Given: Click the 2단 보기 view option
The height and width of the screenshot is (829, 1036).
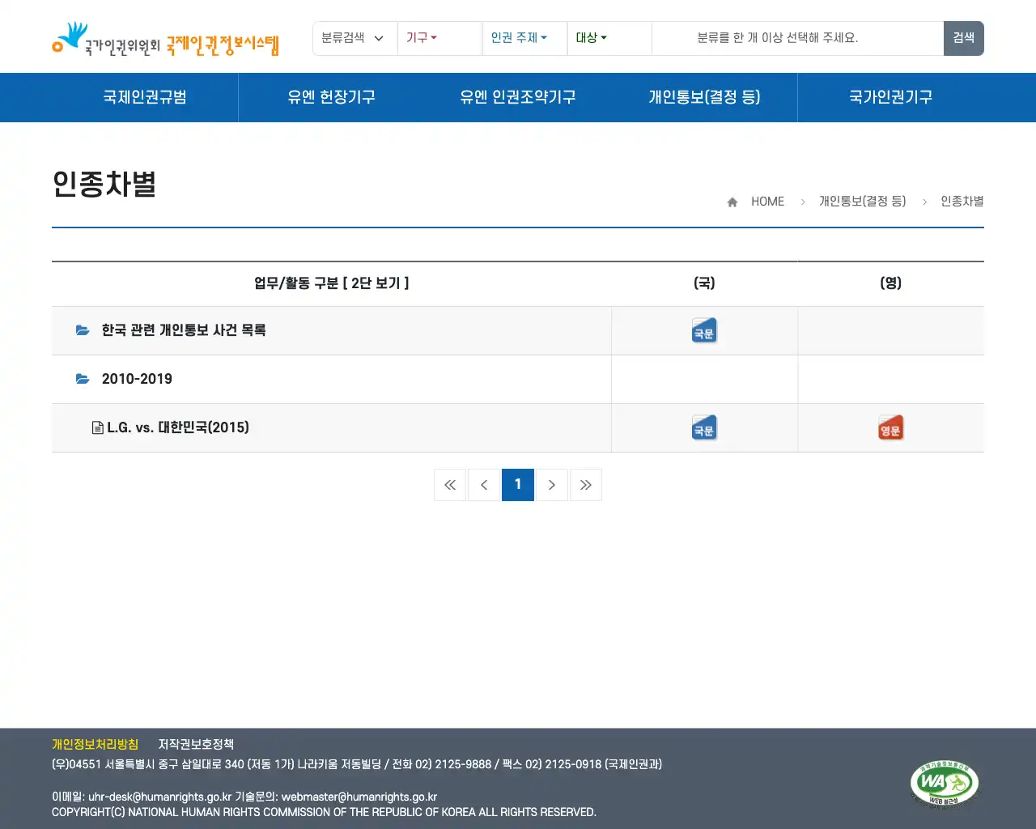Looking at the screenshot, I should coord(377,283).
